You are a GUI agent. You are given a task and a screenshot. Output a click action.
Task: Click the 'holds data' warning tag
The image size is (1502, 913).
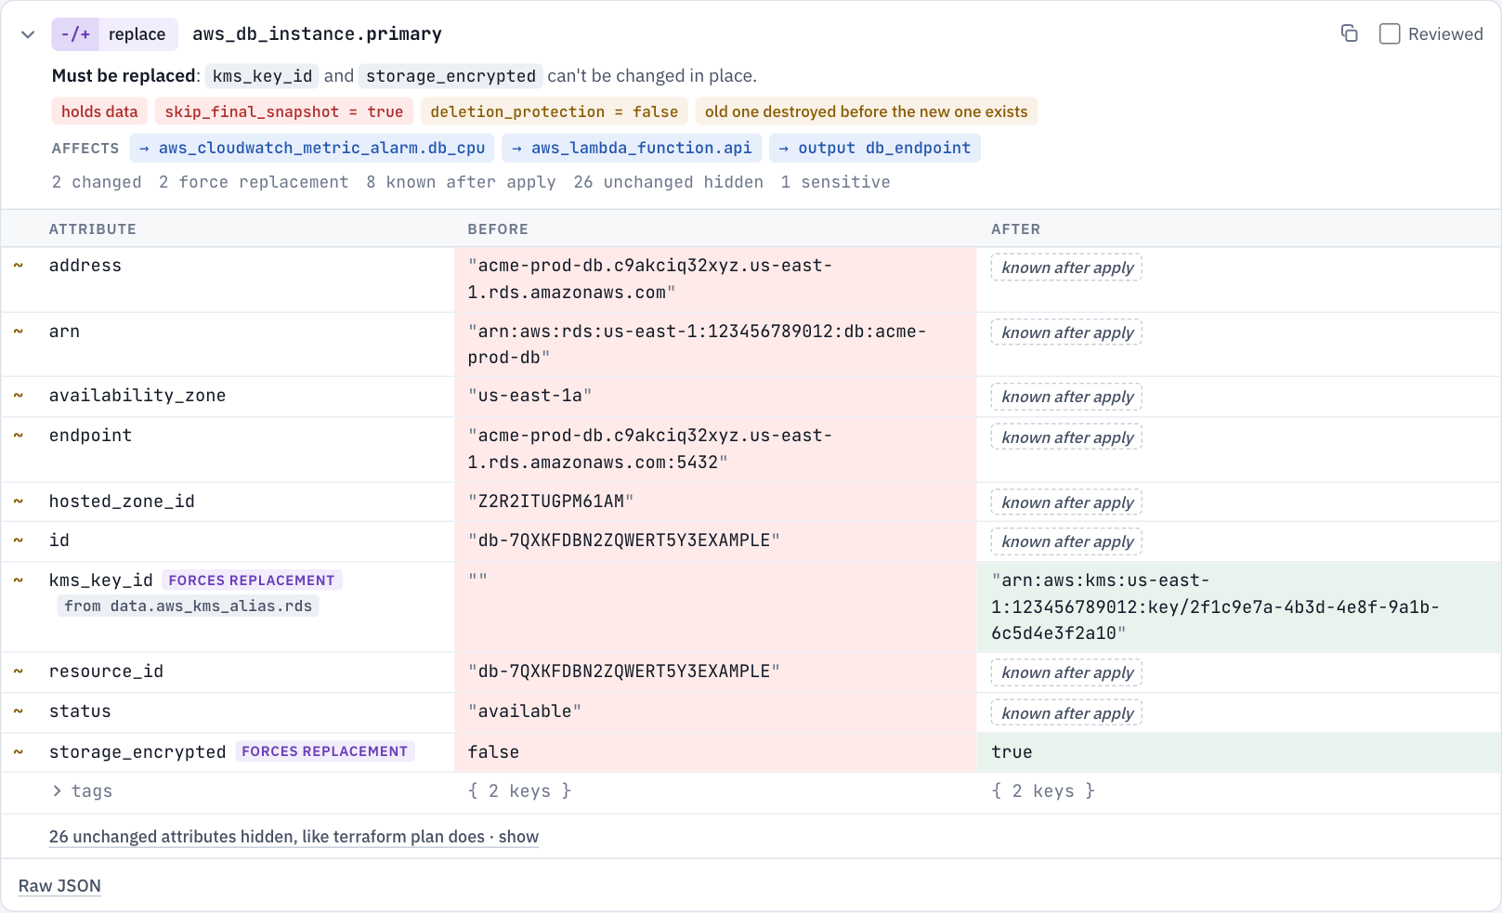coord(99,111)
